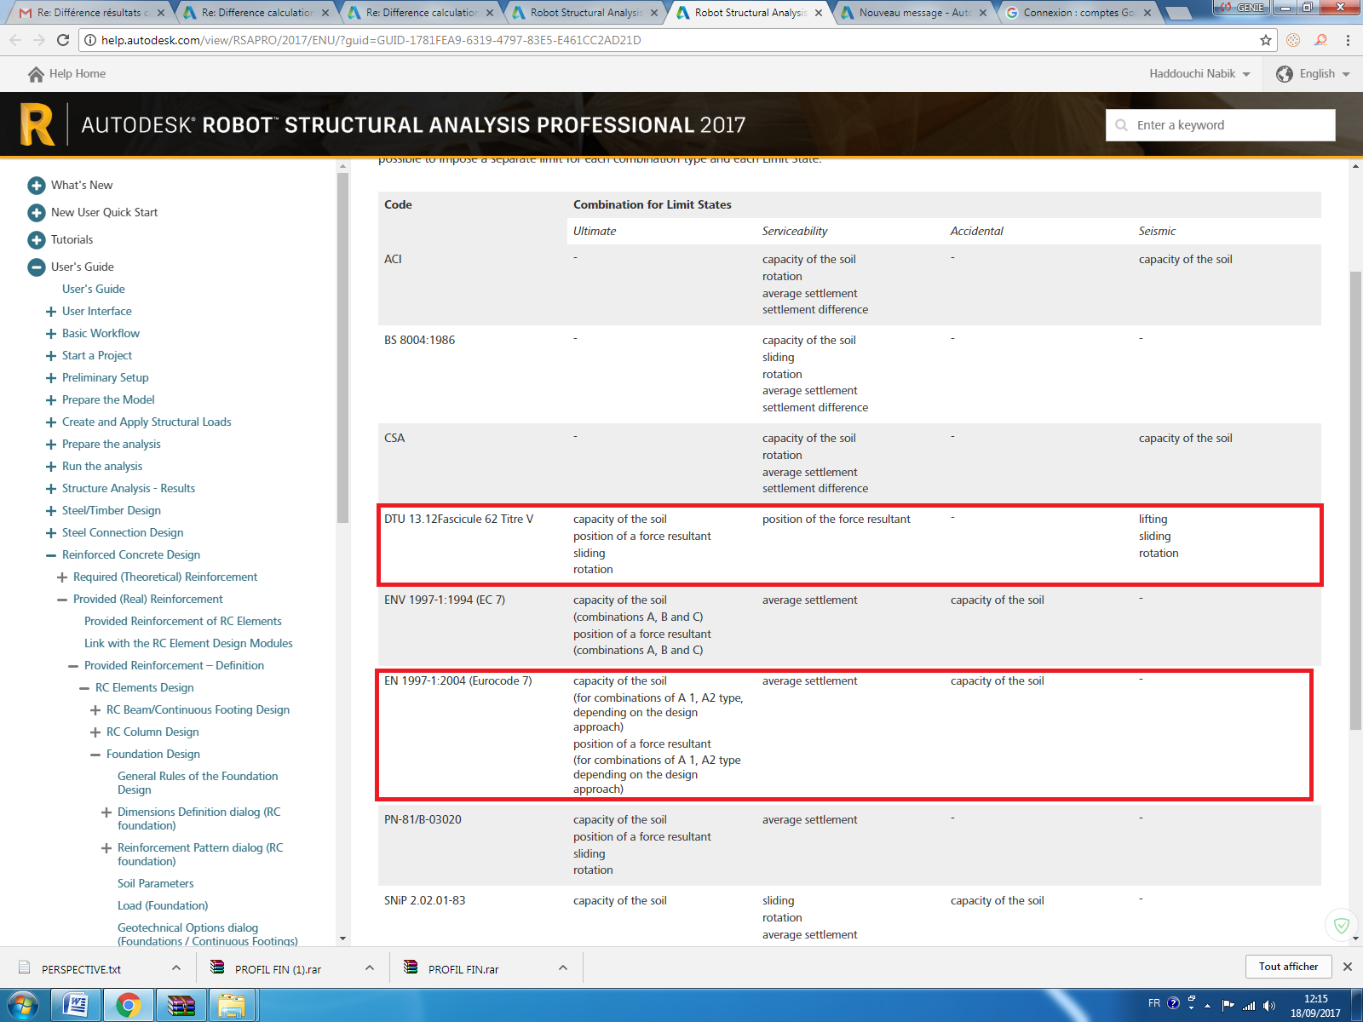Open Structure Analysis - Results topic
The image size is (1363, 1022).
pos(129,488)
